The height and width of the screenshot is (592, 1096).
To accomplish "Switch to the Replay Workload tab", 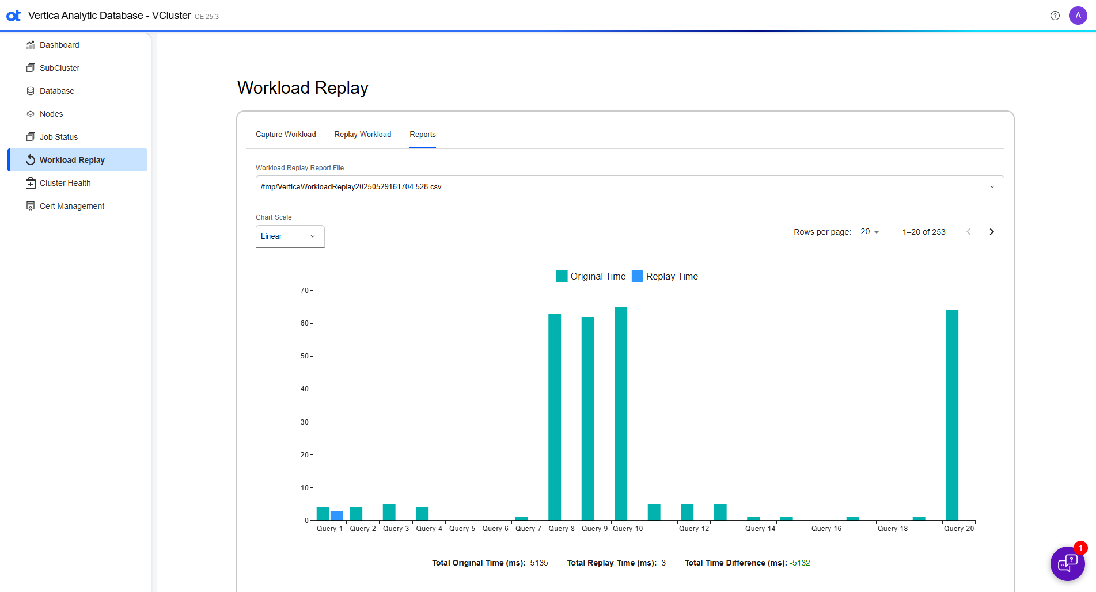I will tap(362, 134).
